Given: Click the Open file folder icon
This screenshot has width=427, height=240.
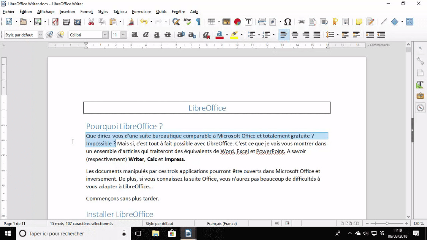Looking at the screenshot, I should [x=24, y=22].
